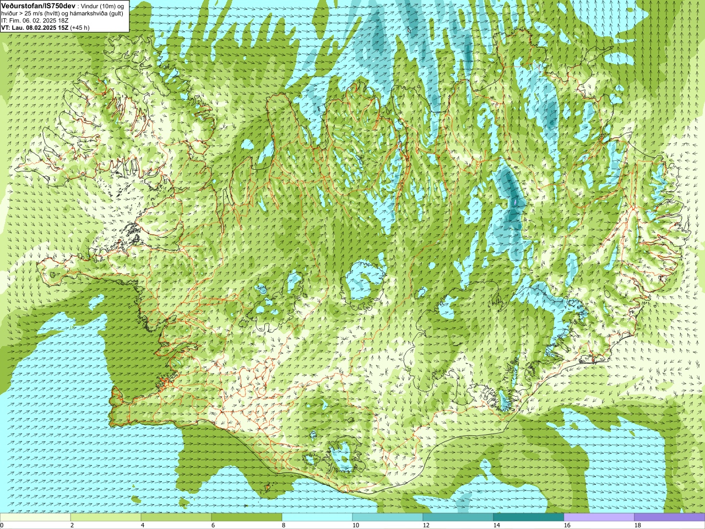Click the legend scale label '16'
This screenshot has width=705, height=529.
coord(567,525)
